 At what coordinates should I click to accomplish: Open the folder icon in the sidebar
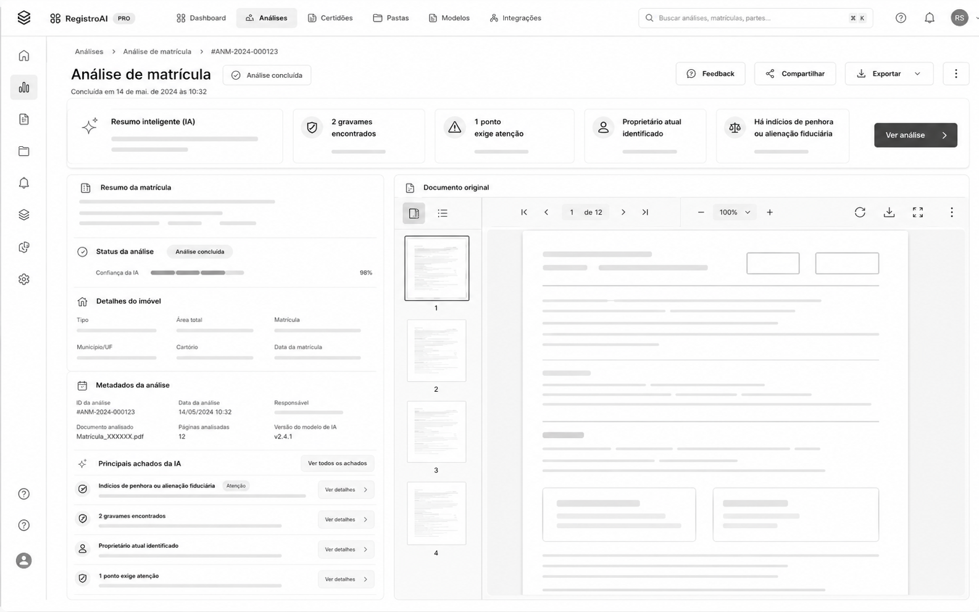[23, 151]
